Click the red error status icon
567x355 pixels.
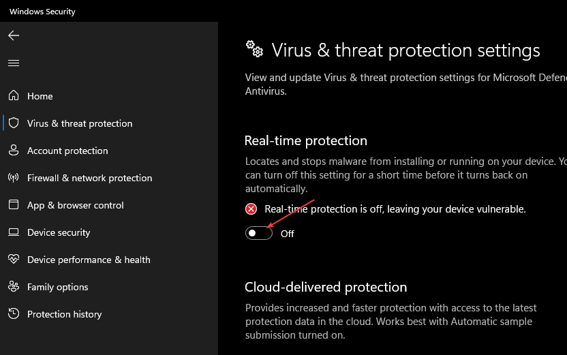pos(252,209)
